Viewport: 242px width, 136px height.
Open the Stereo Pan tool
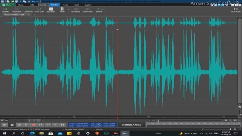(87, 10)
